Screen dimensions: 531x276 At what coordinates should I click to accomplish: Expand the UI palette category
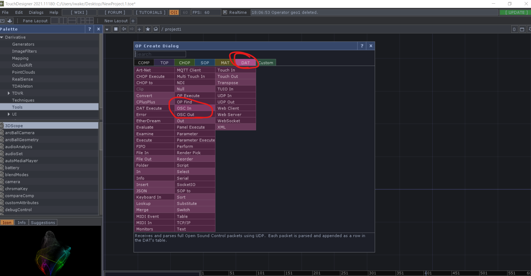[8, 114]
